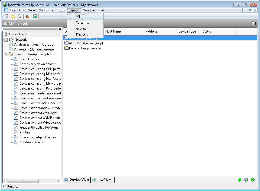Open the Help menu
Image resolution: width=260 pixels, height=191 pixels.
coord(102,10)
